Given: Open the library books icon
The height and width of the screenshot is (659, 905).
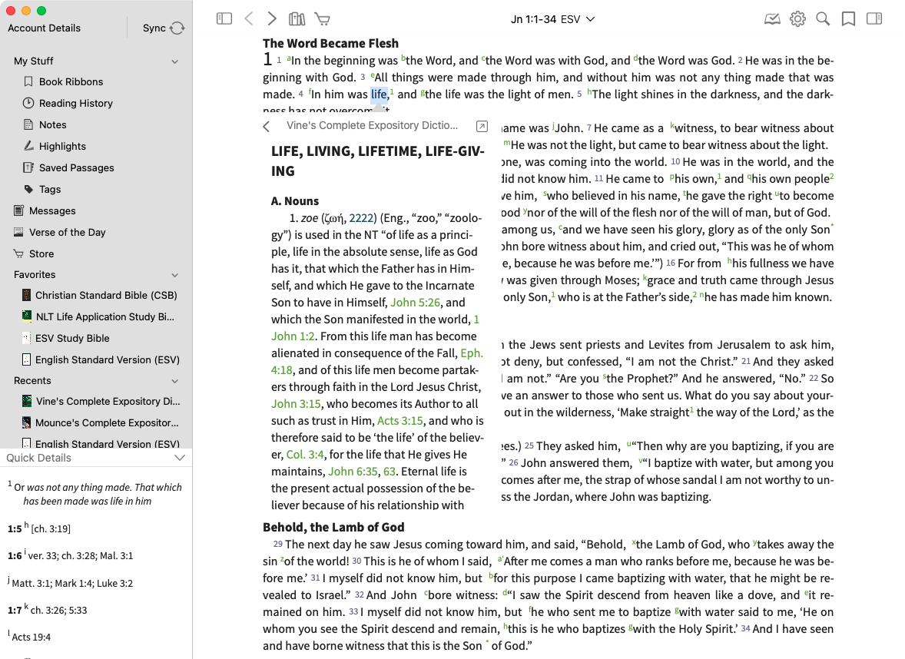Looking at the screenshot, I should 297,18.
